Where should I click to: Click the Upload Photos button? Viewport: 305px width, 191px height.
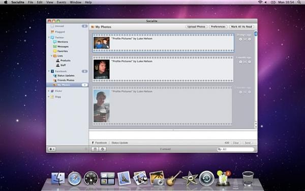196,26
